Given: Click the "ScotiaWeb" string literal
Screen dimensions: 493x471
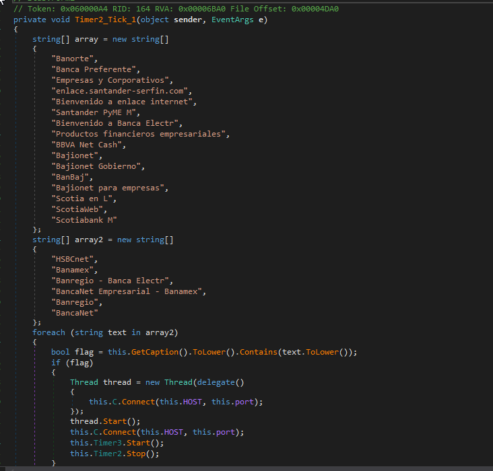Looking at the screenshot, I should pos(77,209).
